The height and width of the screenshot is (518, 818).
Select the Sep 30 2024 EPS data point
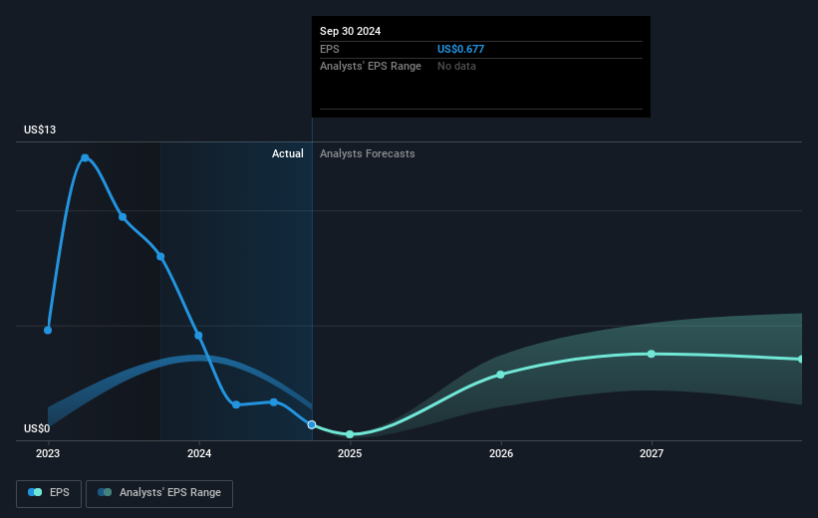pyautogui.click(x=312, y=425)
